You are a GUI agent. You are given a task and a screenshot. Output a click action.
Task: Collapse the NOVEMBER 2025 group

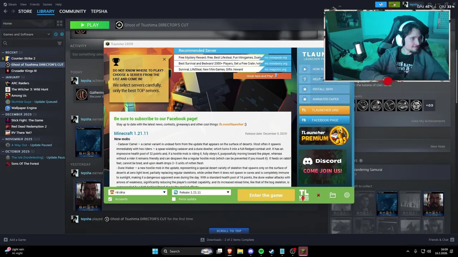(x=3, y=139)
